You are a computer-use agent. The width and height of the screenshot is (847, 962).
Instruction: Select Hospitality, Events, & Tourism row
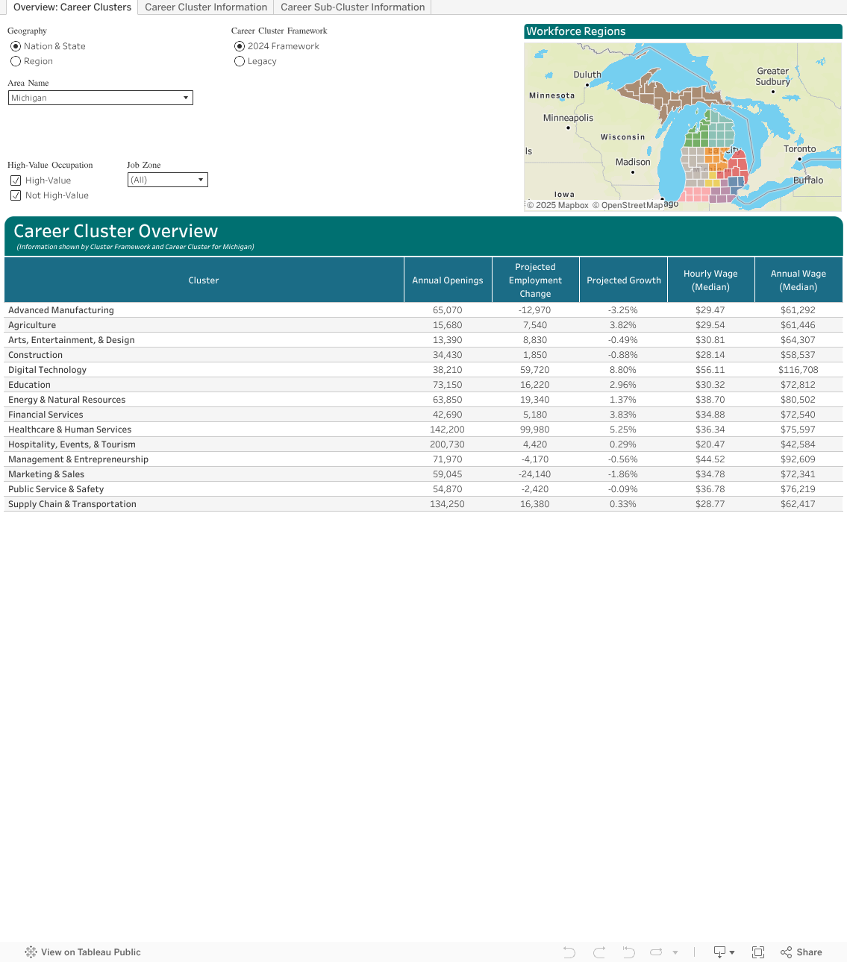tap(423, 444)
